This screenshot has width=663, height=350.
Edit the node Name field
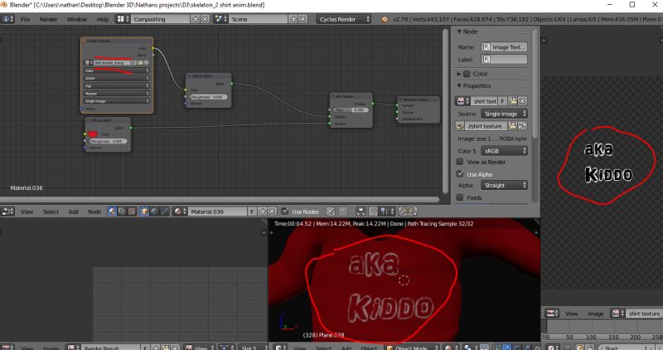pyautogui.click(x=505, y=47)
